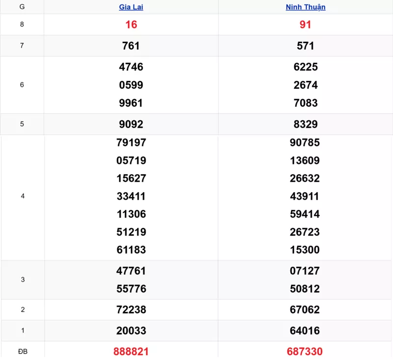
Task: Open the Ninh Thuận province link
Action: 306,7
